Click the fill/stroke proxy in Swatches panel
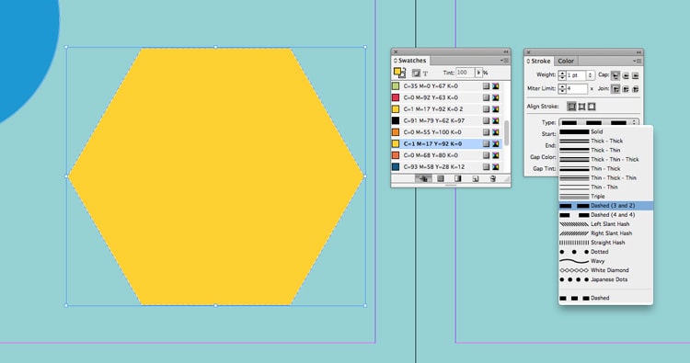The width and height of the screenshot is (690, 363). tap(399, 73)
